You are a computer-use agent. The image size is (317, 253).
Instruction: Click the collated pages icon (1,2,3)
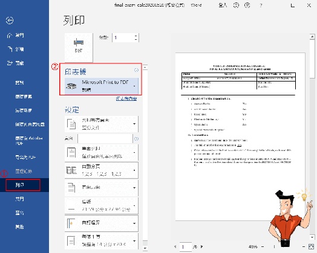71,170
